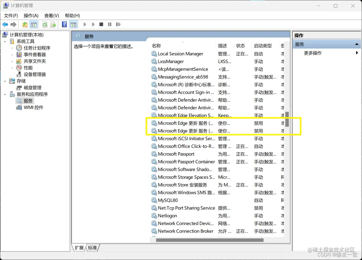
Task: Select Network Connection Broker service
Action: [x=217, y=231]
